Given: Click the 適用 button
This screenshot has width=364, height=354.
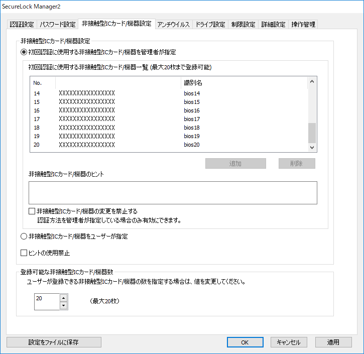Looking at the screenshot, I should [333, 342].
